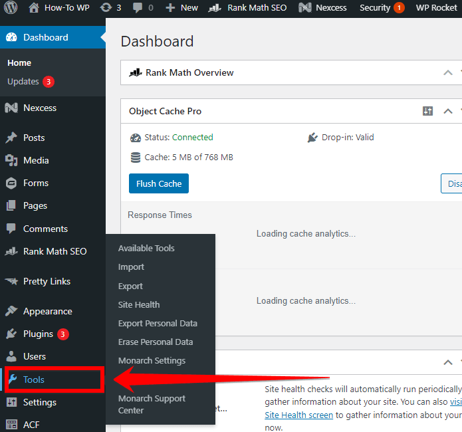Collapse the Object Cache Pro widget

(448, 111)
